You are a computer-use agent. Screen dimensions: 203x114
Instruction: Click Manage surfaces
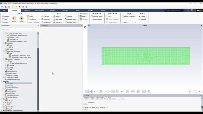tap(143, 19)
